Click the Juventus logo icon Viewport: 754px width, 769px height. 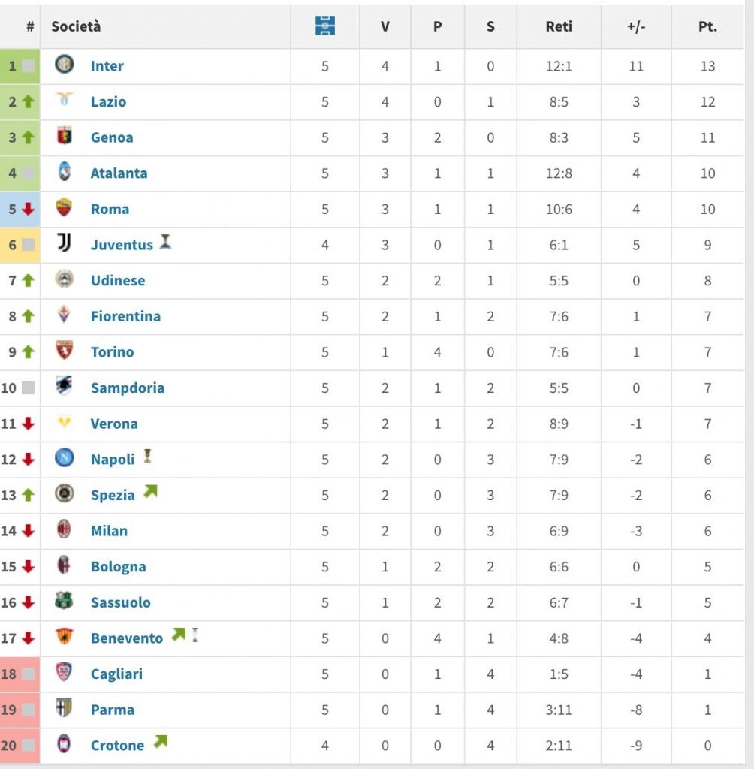pyautogui.click(x=65, y=243)
